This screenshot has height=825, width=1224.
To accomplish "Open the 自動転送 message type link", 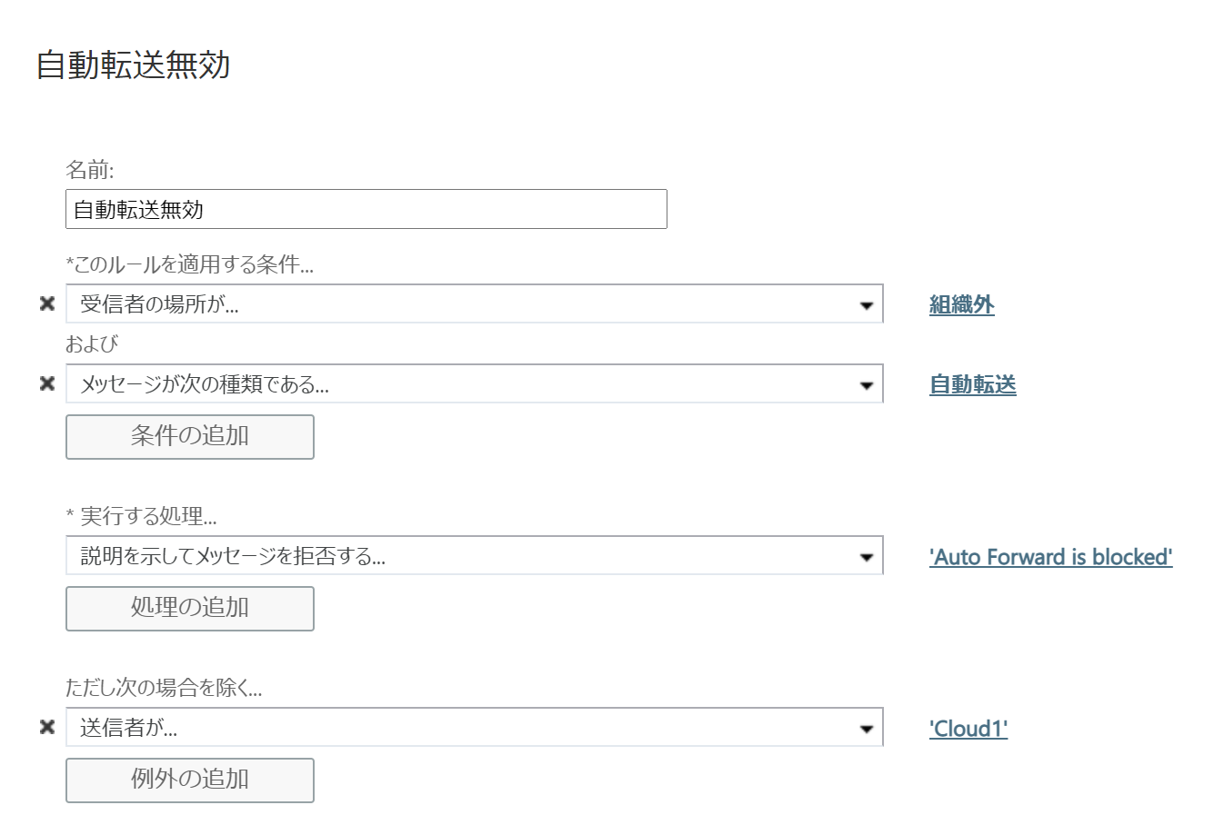I will tap(972, 384).
